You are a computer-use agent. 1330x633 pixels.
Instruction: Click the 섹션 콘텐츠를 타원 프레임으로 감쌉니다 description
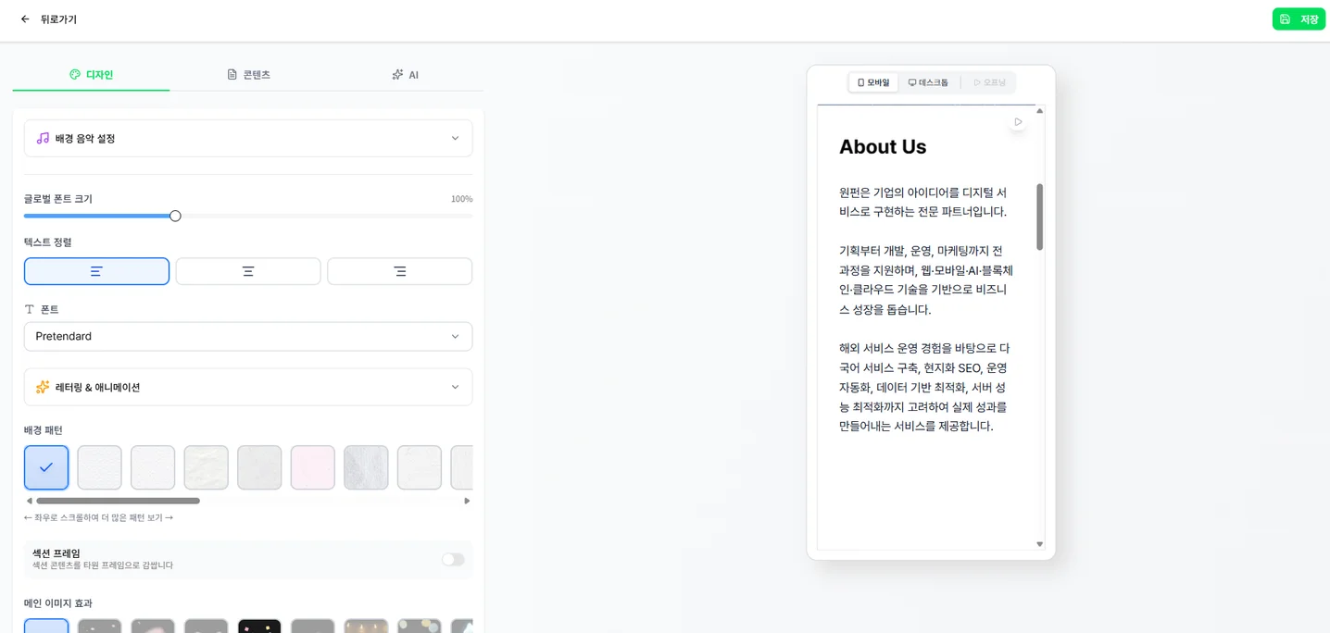103,565
